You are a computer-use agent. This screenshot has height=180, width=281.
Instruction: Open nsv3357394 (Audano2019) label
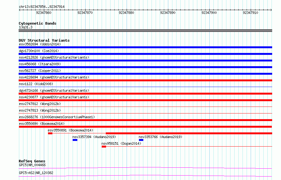pyautogui.click(x=94, y=137)
